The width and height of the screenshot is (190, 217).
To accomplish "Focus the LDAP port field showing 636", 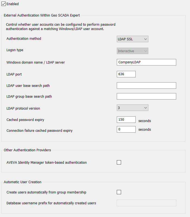I will 126,74.
